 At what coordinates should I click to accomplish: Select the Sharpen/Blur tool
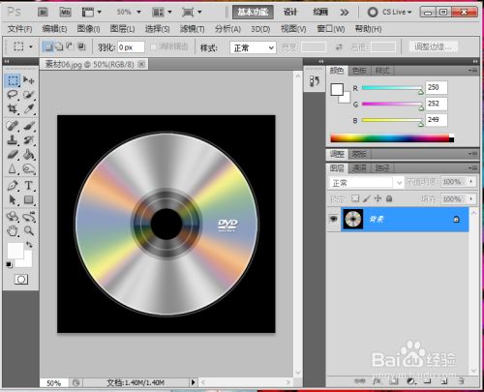pos(13,168)
